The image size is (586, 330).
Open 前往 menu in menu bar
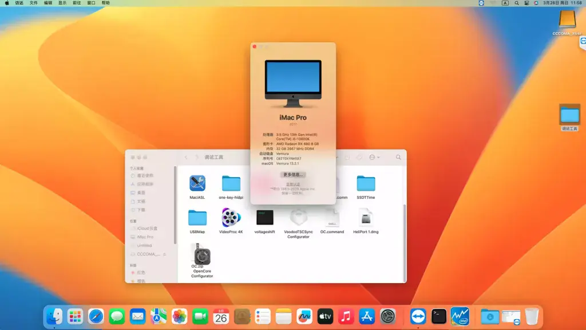77,3
